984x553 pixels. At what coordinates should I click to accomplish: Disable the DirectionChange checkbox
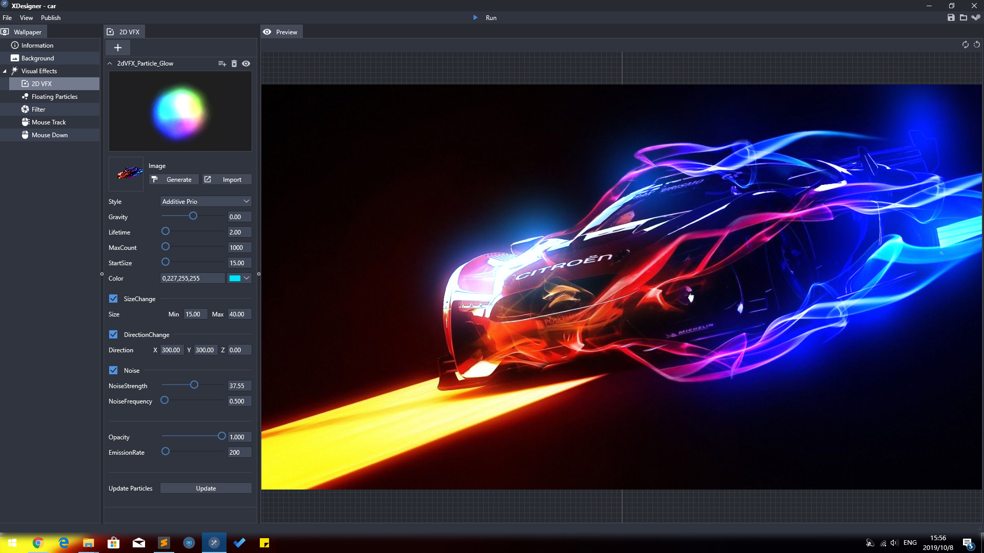point(113,334)
